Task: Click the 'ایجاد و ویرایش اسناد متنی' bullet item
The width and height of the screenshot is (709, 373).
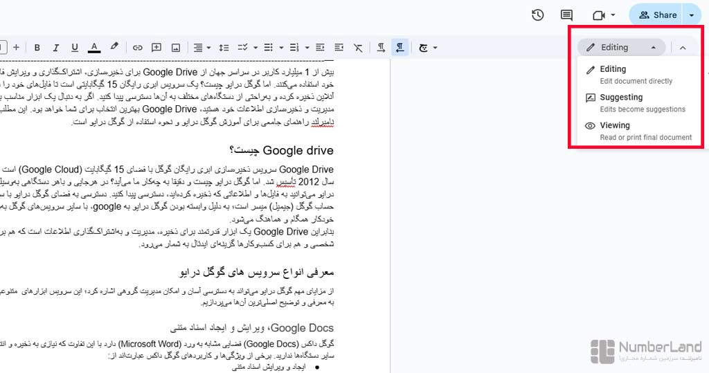Action: tap(269, 367)
